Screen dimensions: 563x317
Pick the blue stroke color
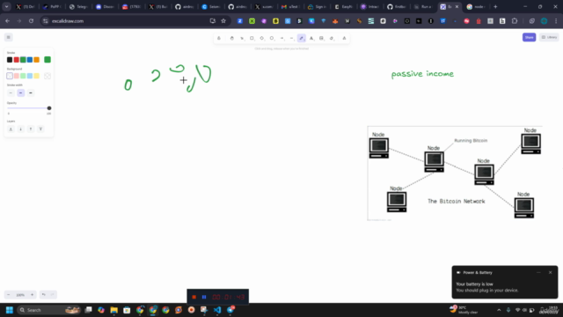tap(30, 60)
